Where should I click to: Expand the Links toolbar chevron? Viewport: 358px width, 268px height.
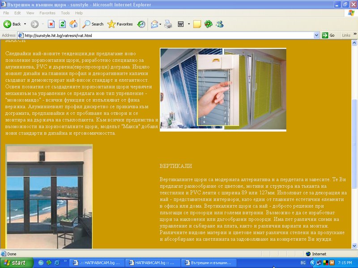(x=355, y=34)
